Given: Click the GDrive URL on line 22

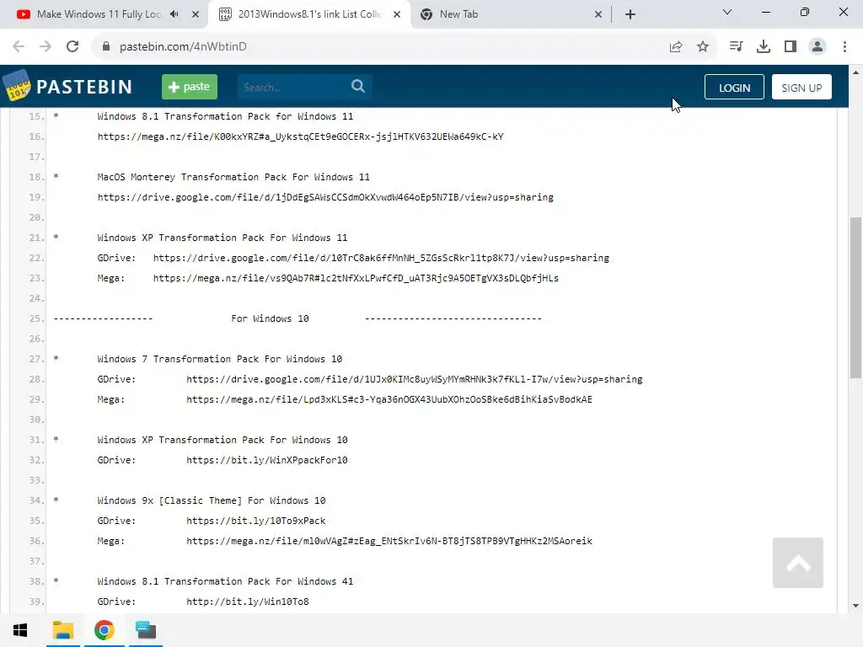Looking at the screenshot, I should tap(381, 258).
